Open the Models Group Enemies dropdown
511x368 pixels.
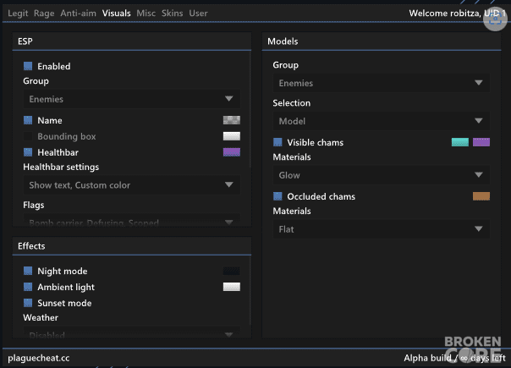coord(382,83)
